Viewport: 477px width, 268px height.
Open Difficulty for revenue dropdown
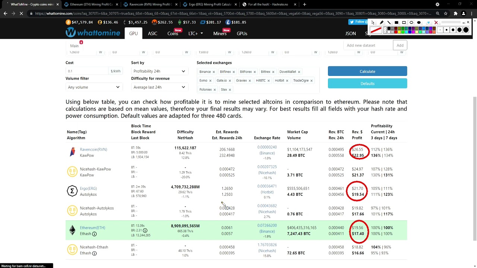159,87
